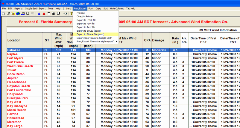Click the yellow question mark help icon
The image size is (240, 128).
pos(72,13)
